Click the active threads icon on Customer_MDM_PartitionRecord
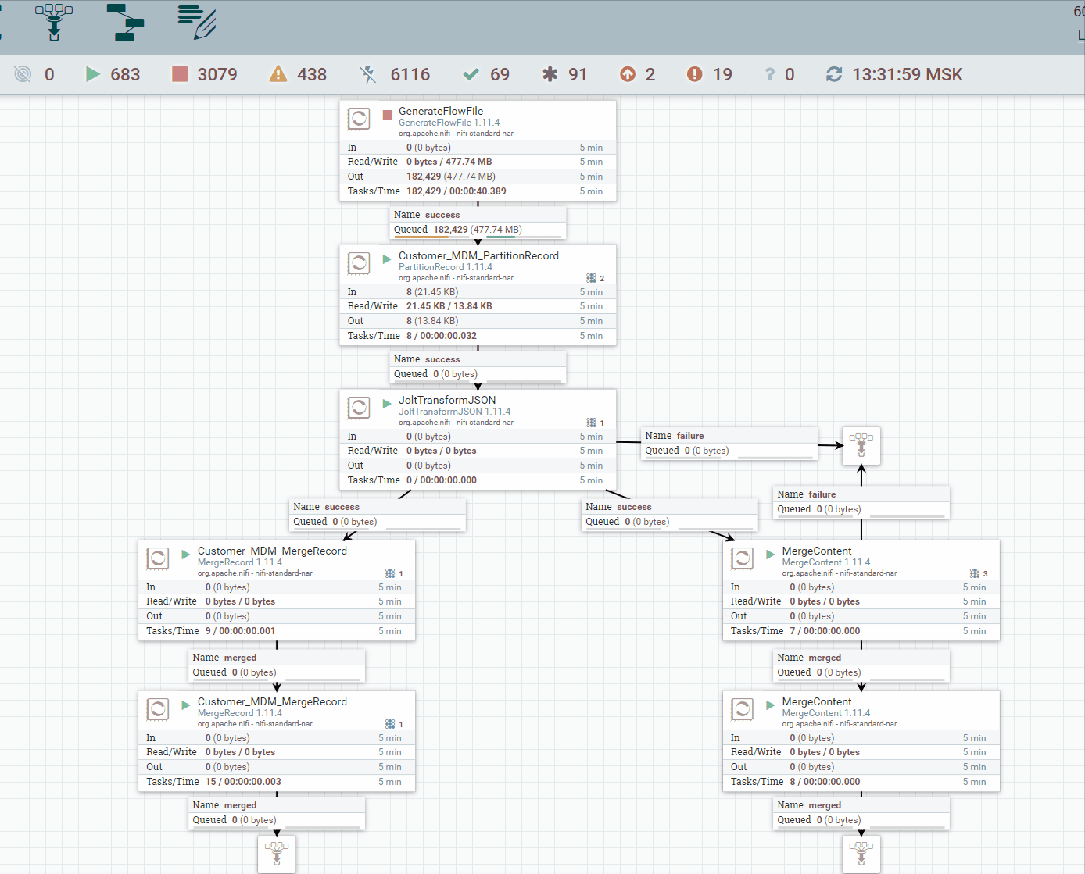This screenshot has height=874, width=1085. (x=592, y=278)
